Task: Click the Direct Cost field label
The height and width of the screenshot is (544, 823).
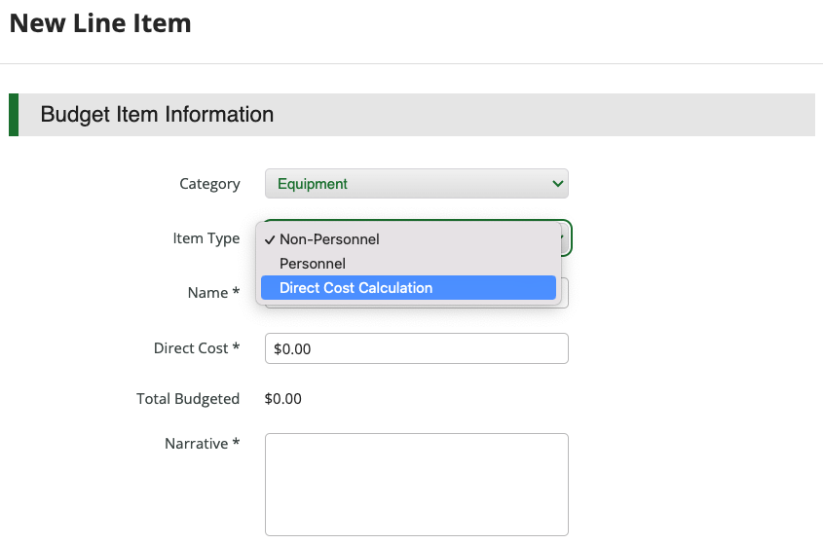Action: pos(196,348)
